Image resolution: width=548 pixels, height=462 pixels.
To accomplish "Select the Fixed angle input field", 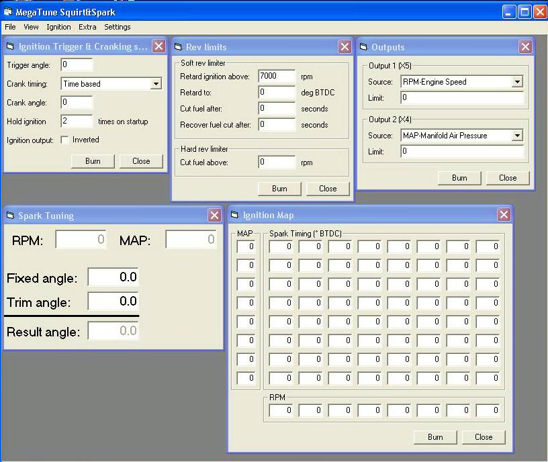I will point(113,277).
